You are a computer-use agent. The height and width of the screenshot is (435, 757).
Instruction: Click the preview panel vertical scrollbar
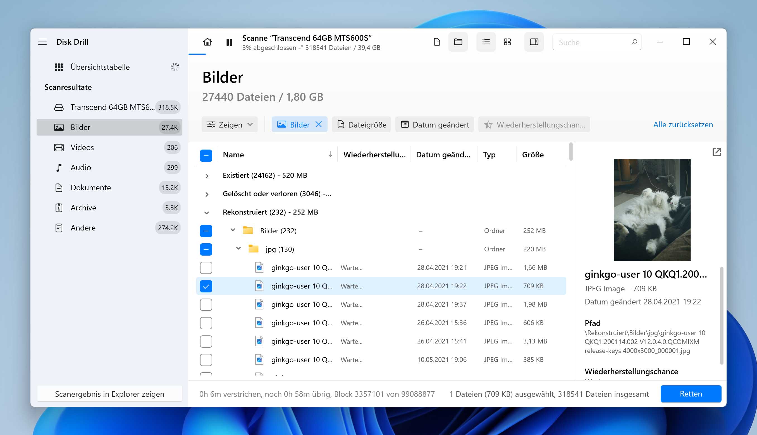point(722,316)
